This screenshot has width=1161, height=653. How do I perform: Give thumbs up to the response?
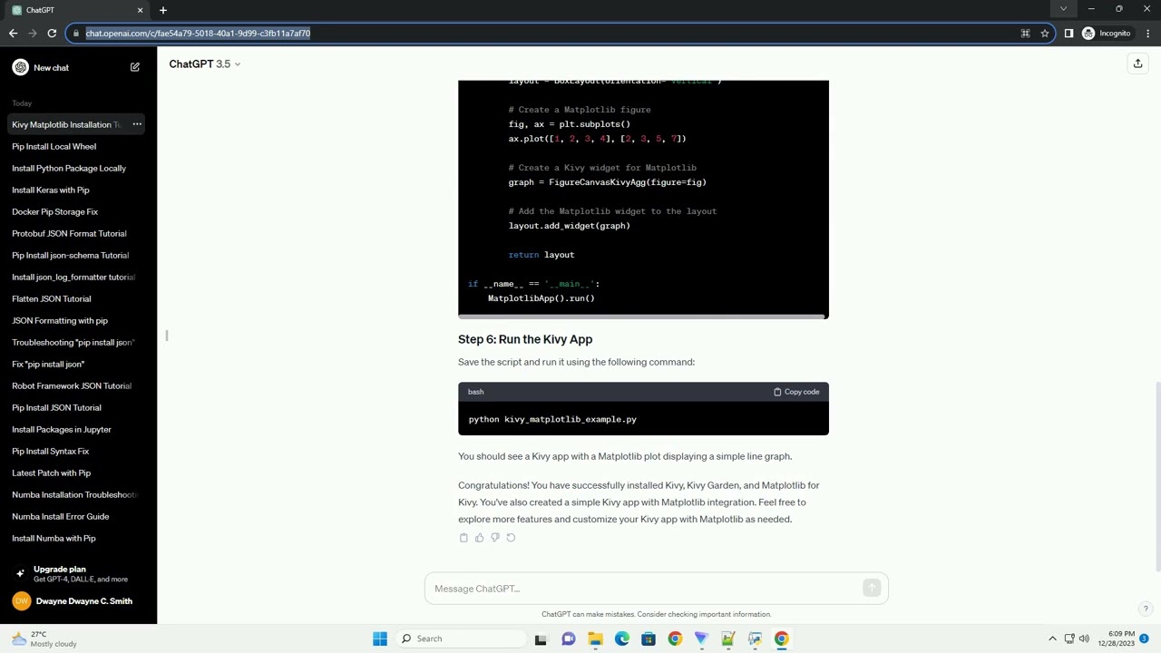479,538
